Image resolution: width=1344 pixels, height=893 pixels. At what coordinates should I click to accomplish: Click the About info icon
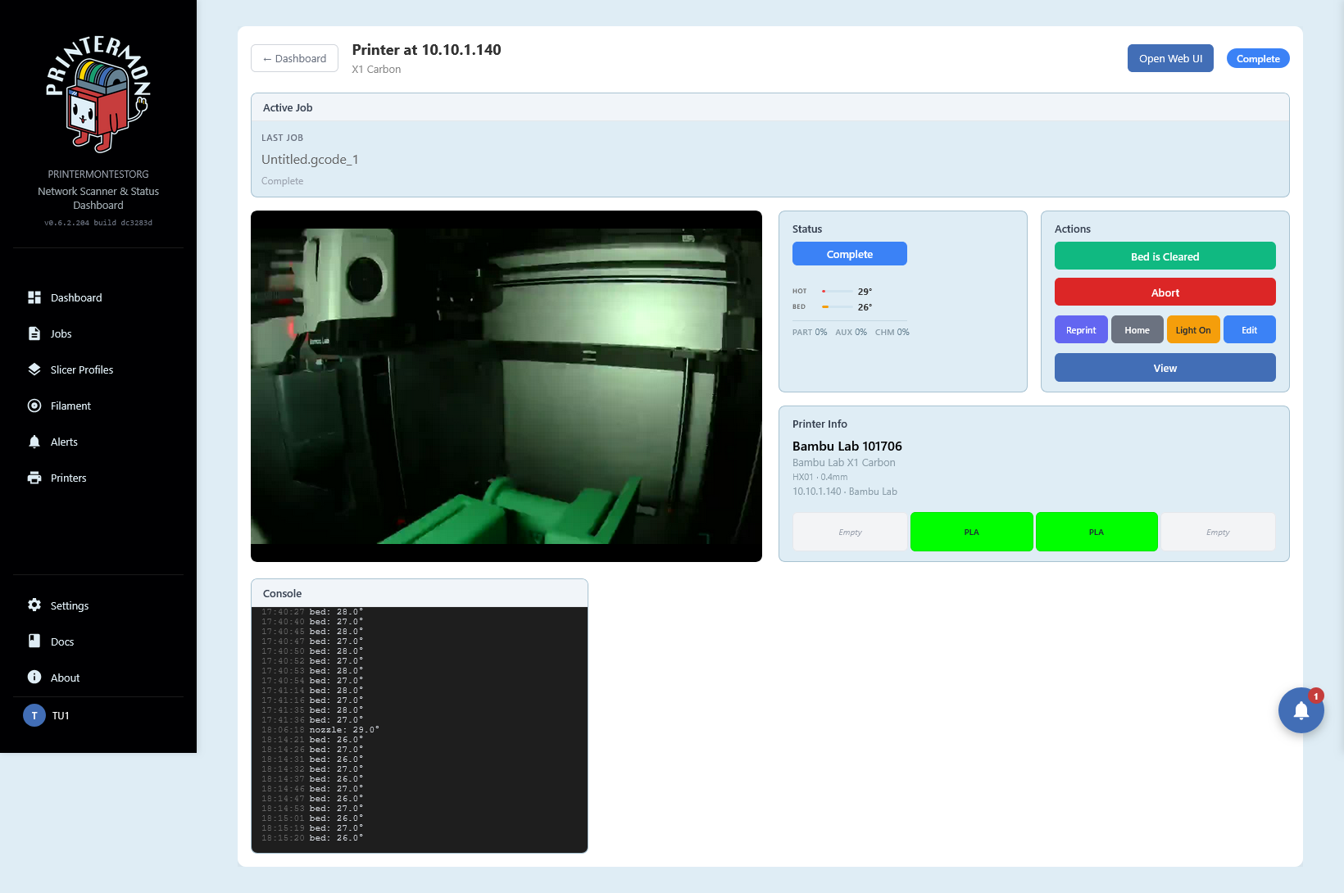coord(34,678)
